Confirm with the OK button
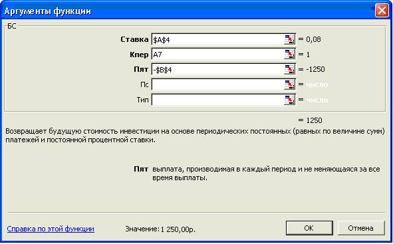 [309, 228]
